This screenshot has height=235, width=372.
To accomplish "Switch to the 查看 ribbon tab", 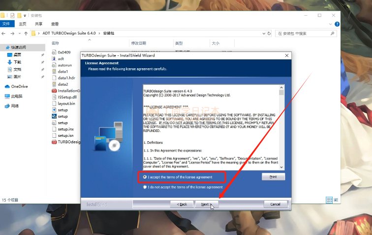I will [55, 24].
